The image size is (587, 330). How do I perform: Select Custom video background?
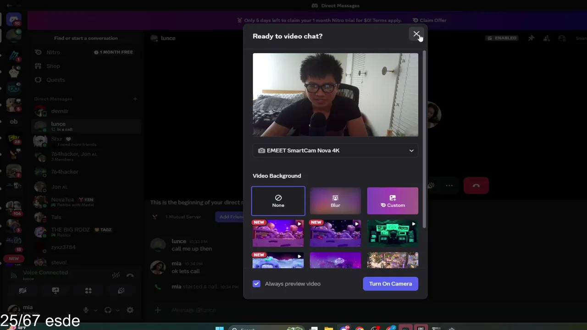393,201
